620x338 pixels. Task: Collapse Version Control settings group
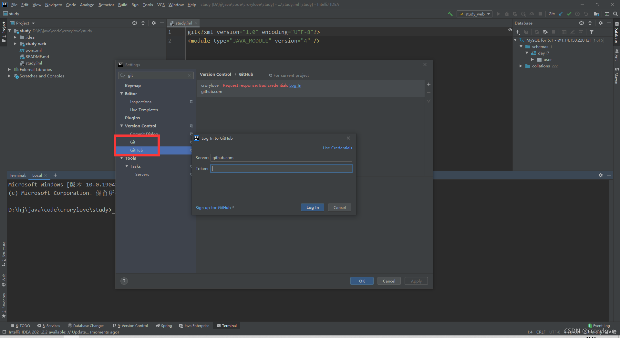[122, 126]
